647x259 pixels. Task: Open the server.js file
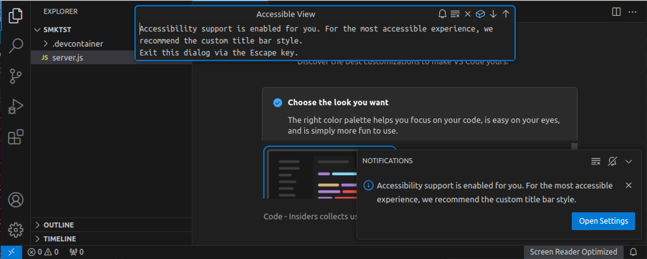(x=68, y=57)
